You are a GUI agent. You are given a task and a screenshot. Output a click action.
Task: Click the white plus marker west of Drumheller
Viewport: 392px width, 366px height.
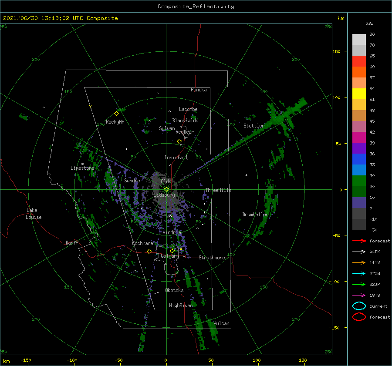246,175
